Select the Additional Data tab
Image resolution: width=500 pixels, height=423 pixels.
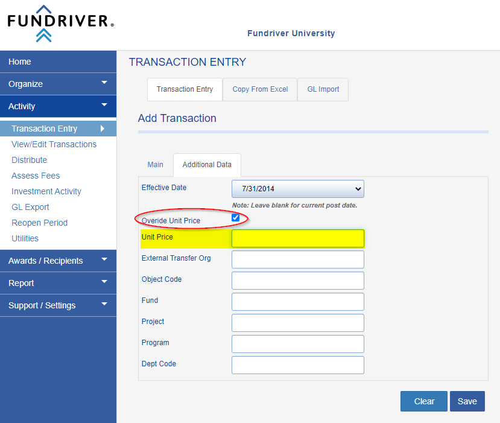pyautogui.click(x=207, y=165)
